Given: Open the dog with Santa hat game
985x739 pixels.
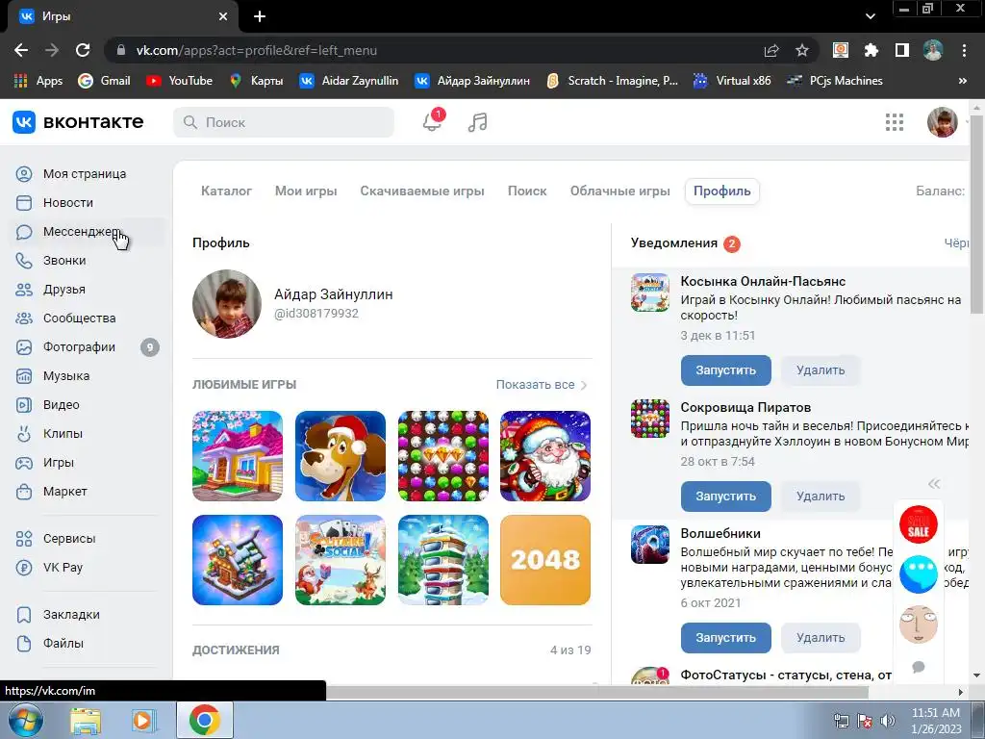Looking at the screenshot, I should point(341,456).
